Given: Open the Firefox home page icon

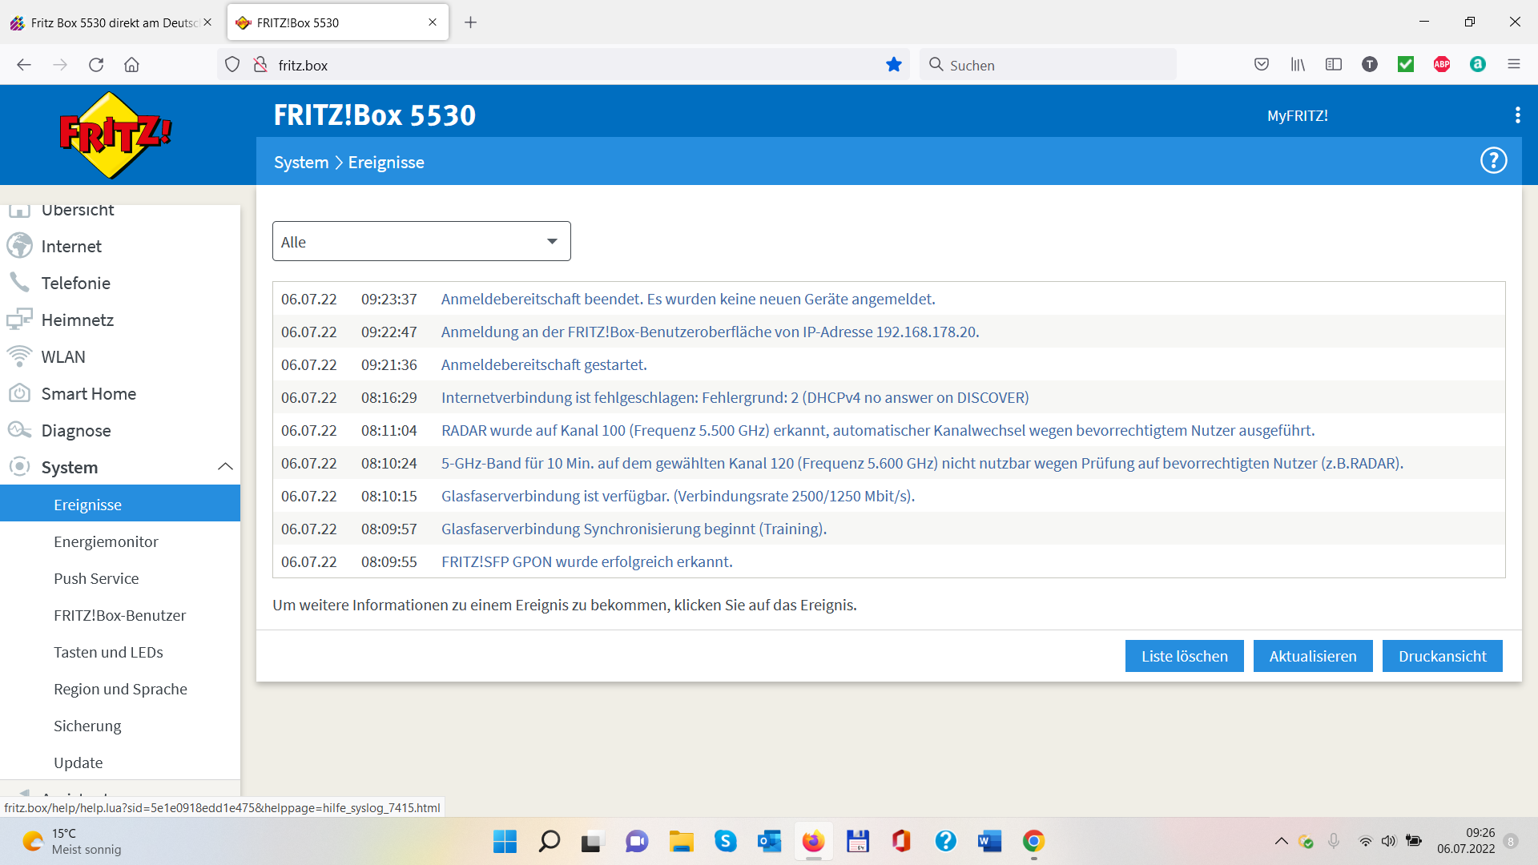Looking at the screenshot, I should click(132, 65).
